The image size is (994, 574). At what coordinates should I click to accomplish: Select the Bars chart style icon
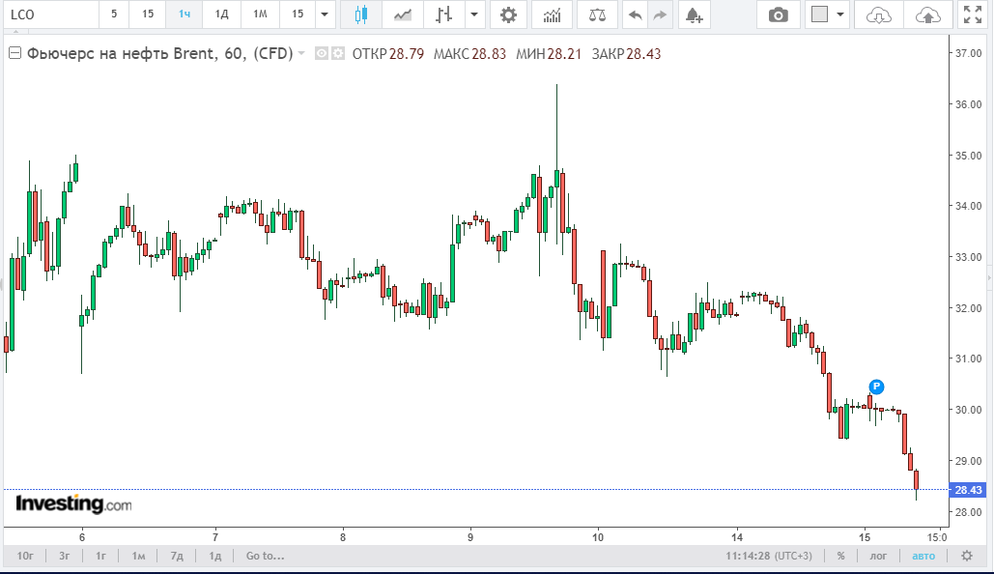(443, 14)
